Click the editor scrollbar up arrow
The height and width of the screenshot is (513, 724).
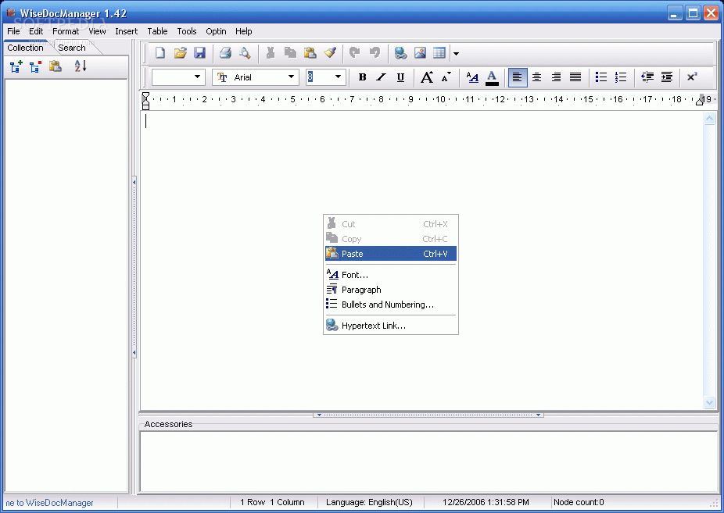pos(709,119)
